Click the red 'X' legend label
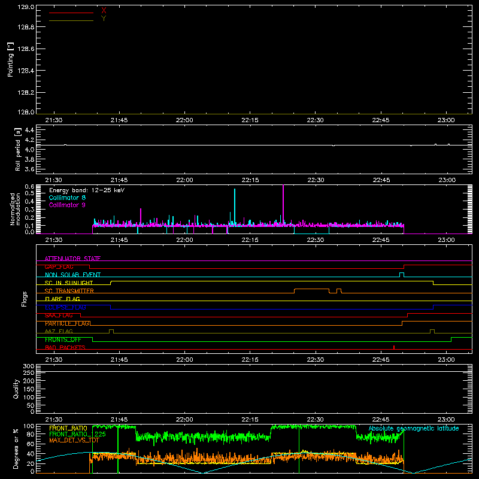 pos(104,11)
